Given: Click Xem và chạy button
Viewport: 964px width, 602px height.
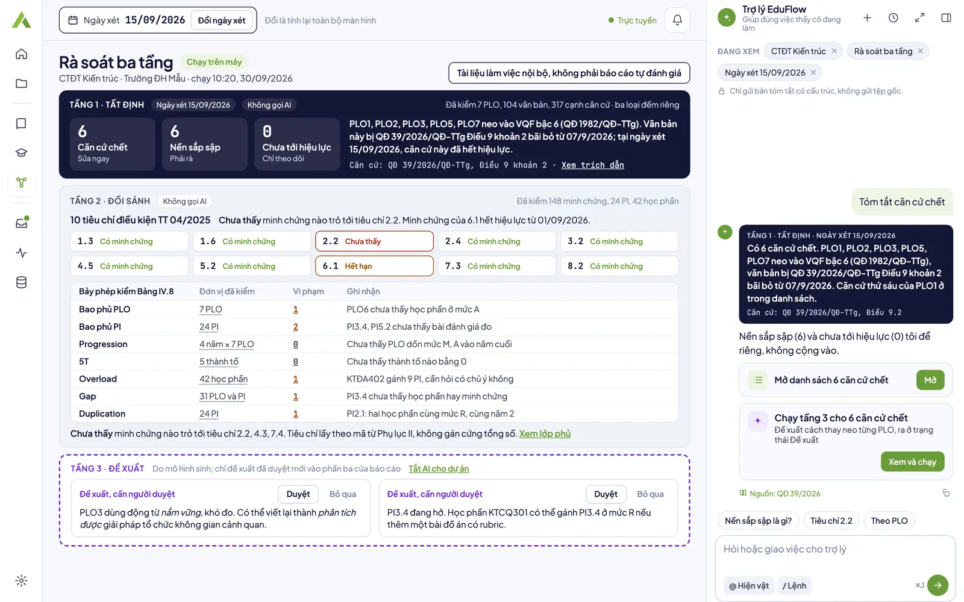Looking at the screenshot, I should click(x=912, y=462).
